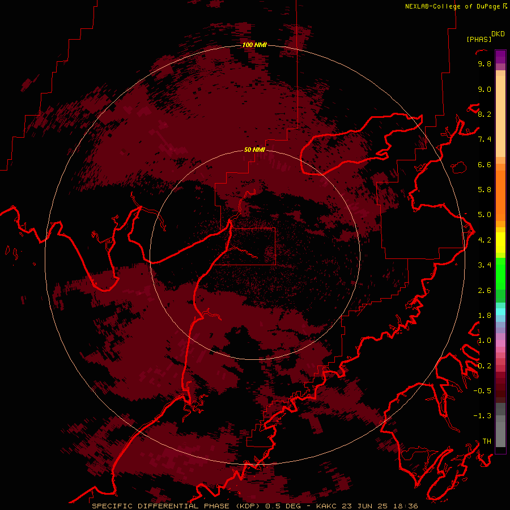Pick the light peach segment of the color bar
Image resolution: width=510 pixels, height=510 pixels.
tap(500, 116)
